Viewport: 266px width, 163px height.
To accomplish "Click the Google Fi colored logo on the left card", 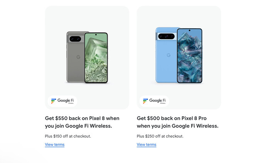I will coord(54,101).
